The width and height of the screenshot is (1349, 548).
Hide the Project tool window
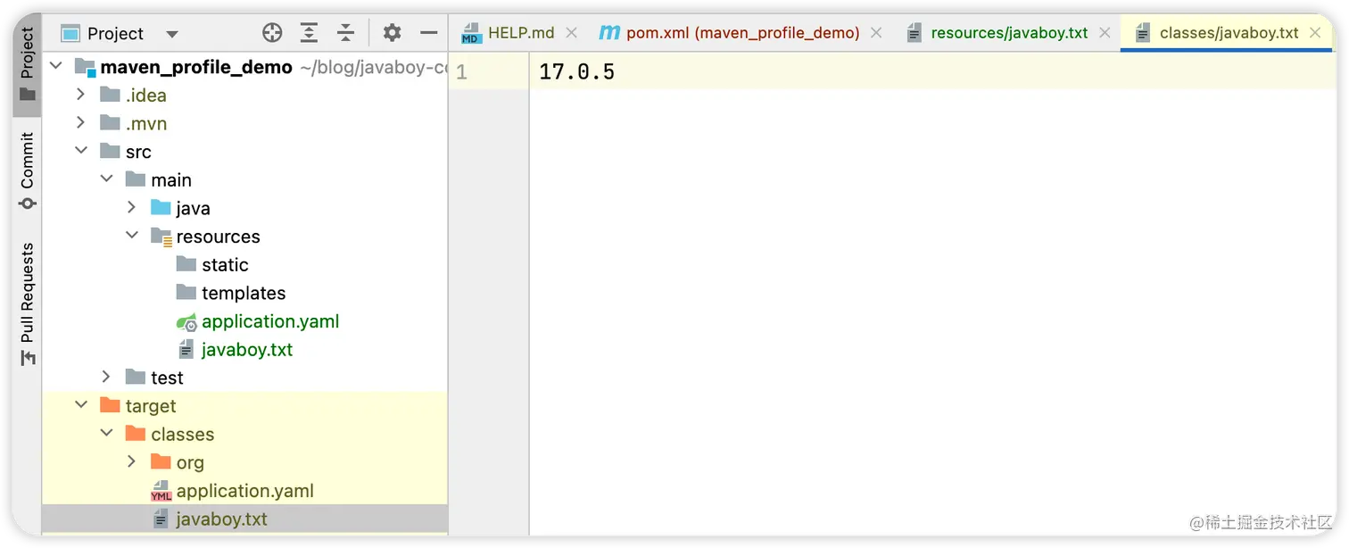tap(429, 33)
